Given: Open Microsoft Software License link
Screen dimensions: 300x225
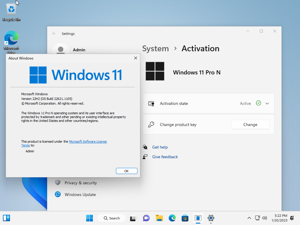Looking at the screenshot, I should point(88,142).
